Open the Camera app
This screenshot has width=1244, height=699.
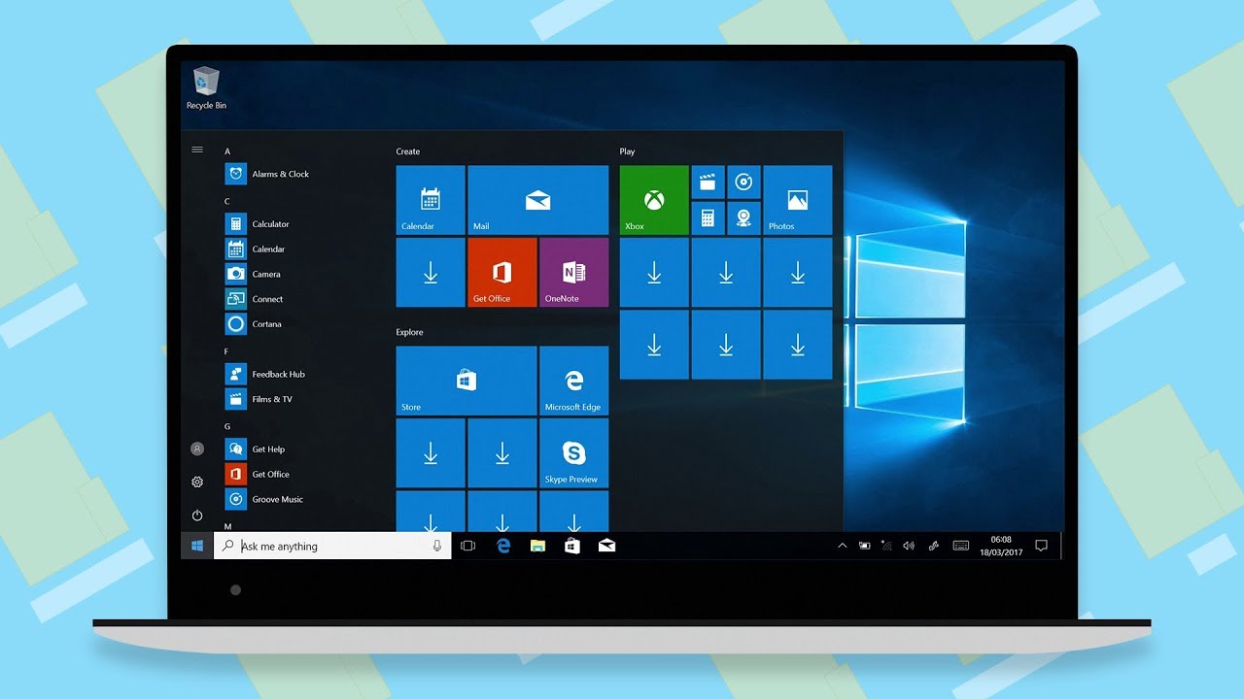coord(253,274)
